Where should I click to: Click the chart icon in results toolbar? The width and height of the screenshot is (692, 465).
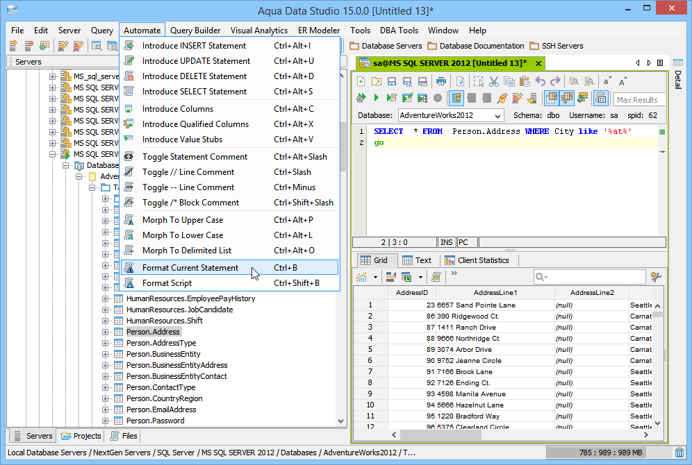(x=361, y=277)
